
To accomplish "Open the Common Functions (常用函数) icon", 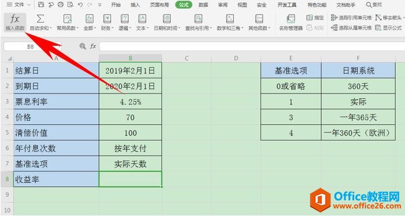I will (68, 19).
